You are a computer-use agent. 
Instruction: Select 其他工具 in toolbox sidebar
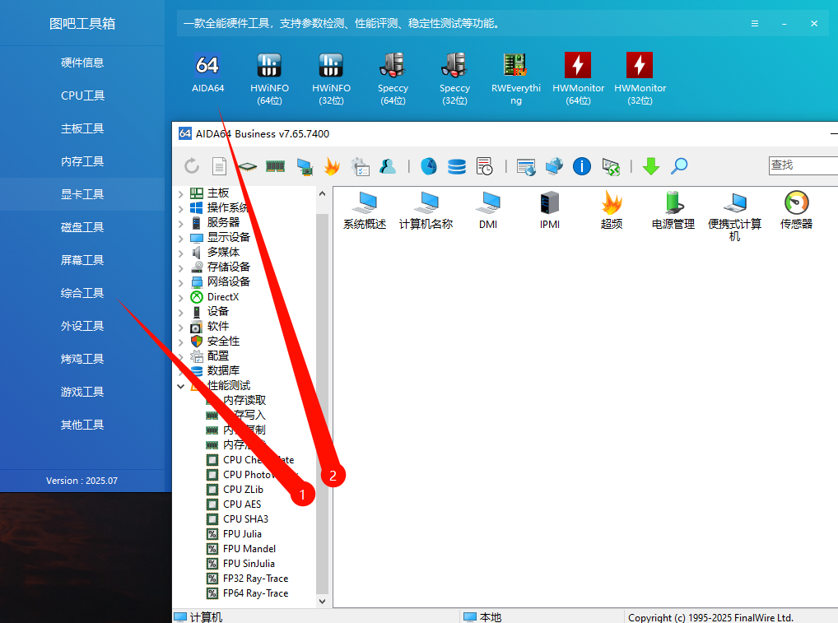[x=82, y=425]
